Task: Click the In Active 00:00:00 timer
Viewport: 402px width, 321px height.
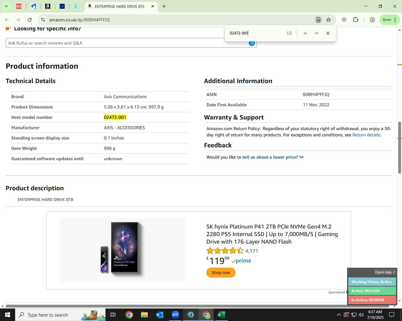Action: click(372, 300)
